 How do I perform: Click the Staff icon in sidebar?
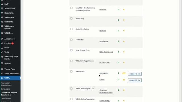pyautogui.click(x=2, y=4)
